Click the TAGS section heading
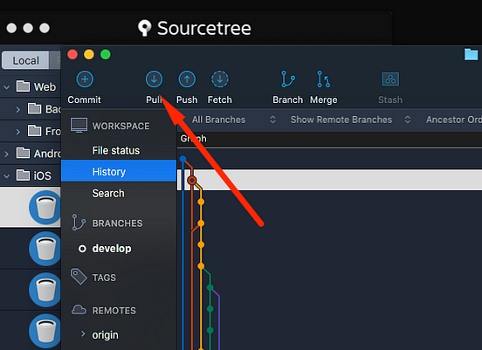 (104, 278)
